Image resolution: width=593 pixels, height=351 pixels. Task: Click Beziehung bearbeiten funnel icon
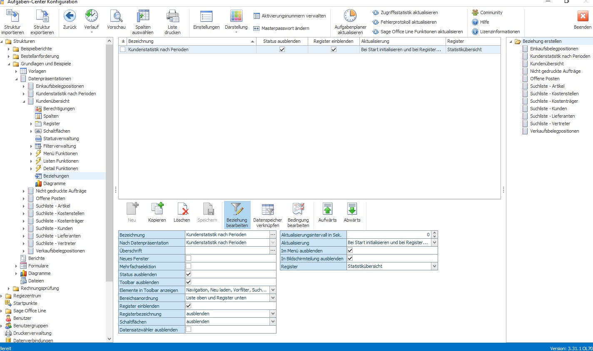(237, 209)
